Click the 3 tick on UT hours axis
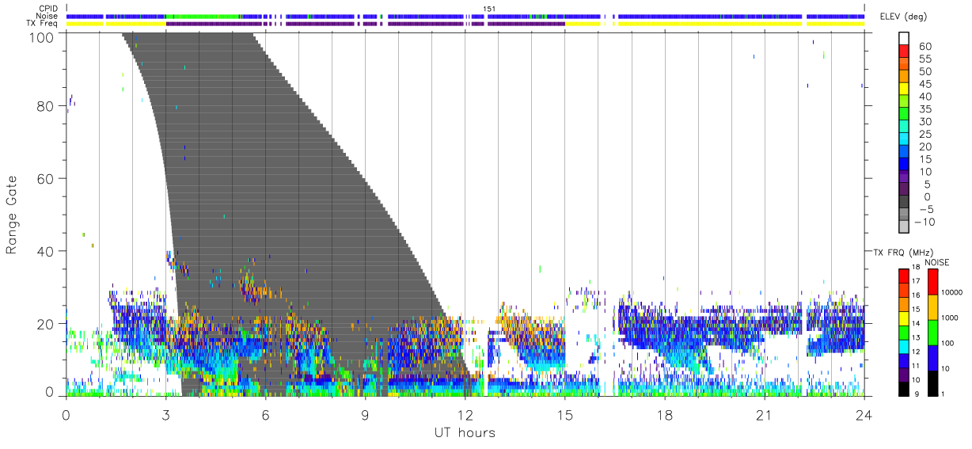972x449 pixels. (165, 414)
